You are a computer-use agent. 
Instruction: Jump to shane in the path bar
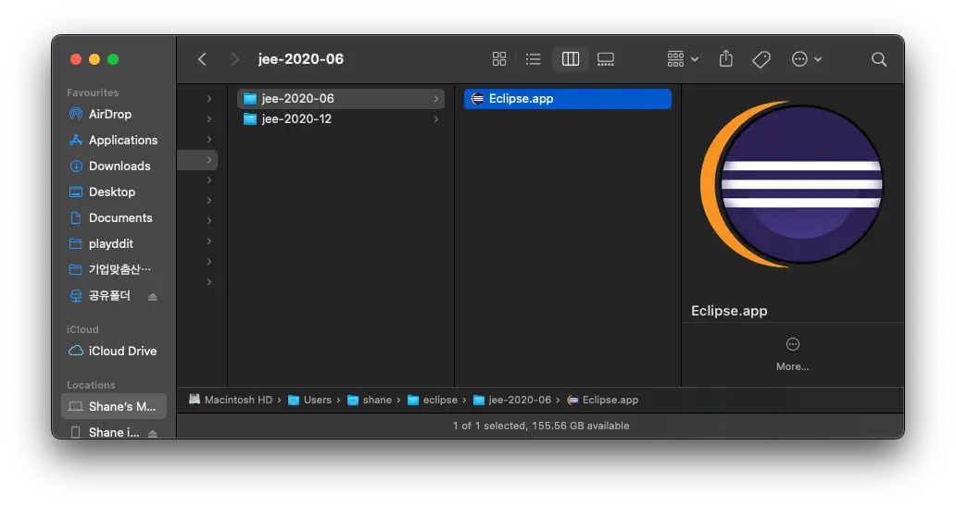point(370,400)
